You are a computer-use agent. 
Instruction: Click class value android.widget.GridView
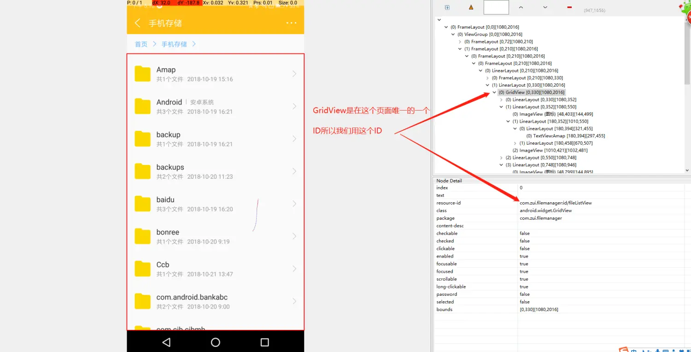tap(545, 211)
